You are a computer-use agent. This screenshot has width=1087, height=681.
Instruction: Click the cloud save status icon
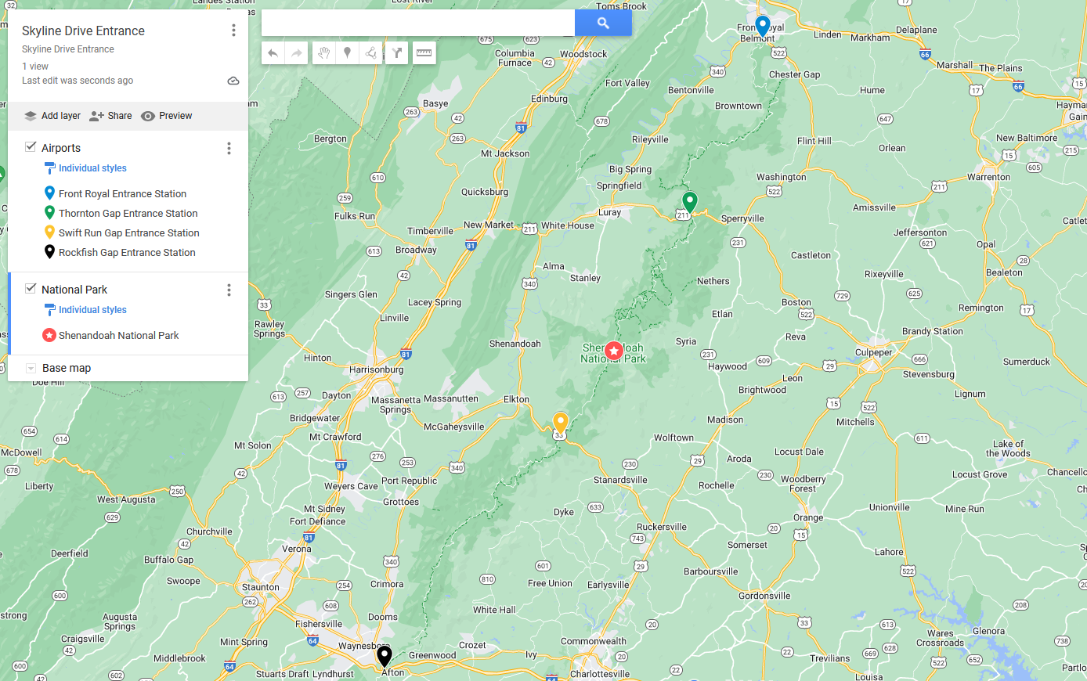pos(233,81)
